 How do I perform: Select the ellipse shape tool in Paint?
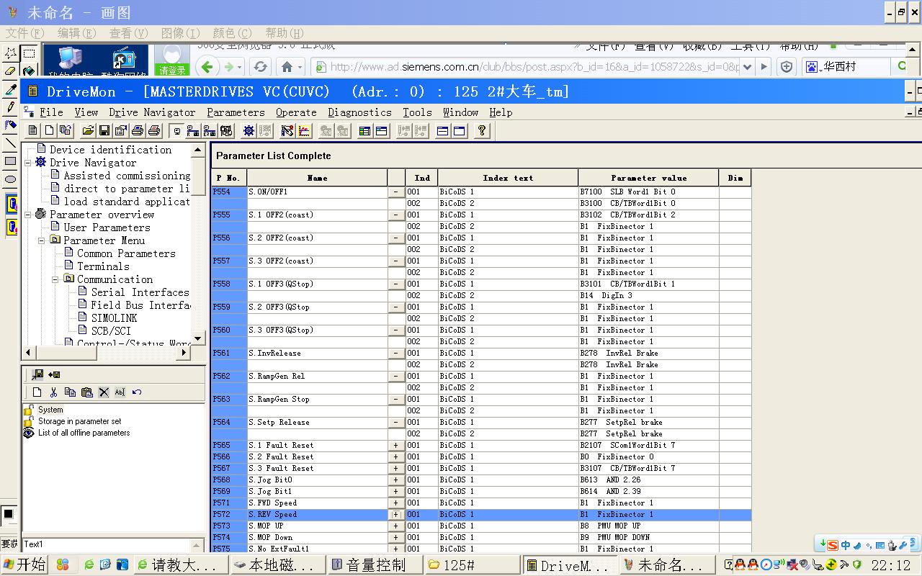coord(10,179)
